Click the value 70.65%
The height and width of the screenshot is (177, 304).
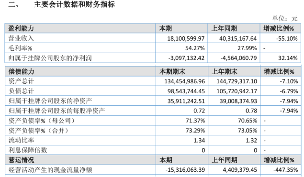click(248, 121)
